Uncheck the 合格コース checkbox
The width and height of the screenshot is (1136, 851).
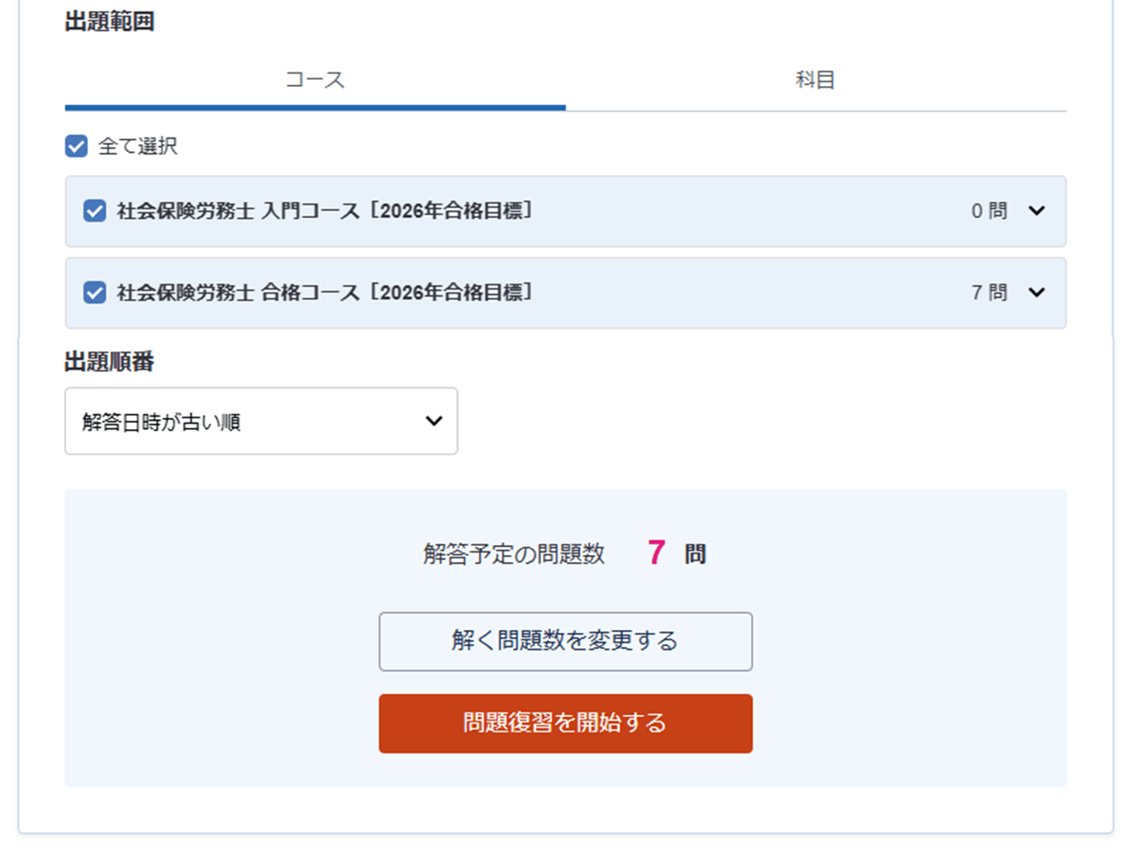pyautogui.click(x=94, y=292)
